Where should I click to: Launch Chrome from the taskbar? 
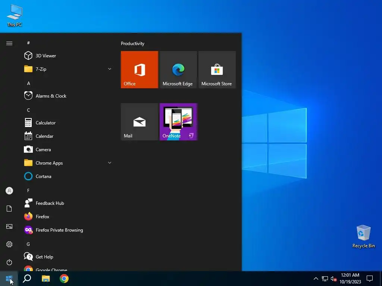tap(64, 279)
